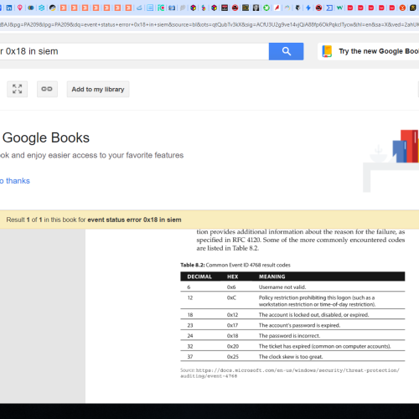Screen dimensions: 419x419
Task: Click the docs.microsoft.com source link text
Action: click(290, 373)
